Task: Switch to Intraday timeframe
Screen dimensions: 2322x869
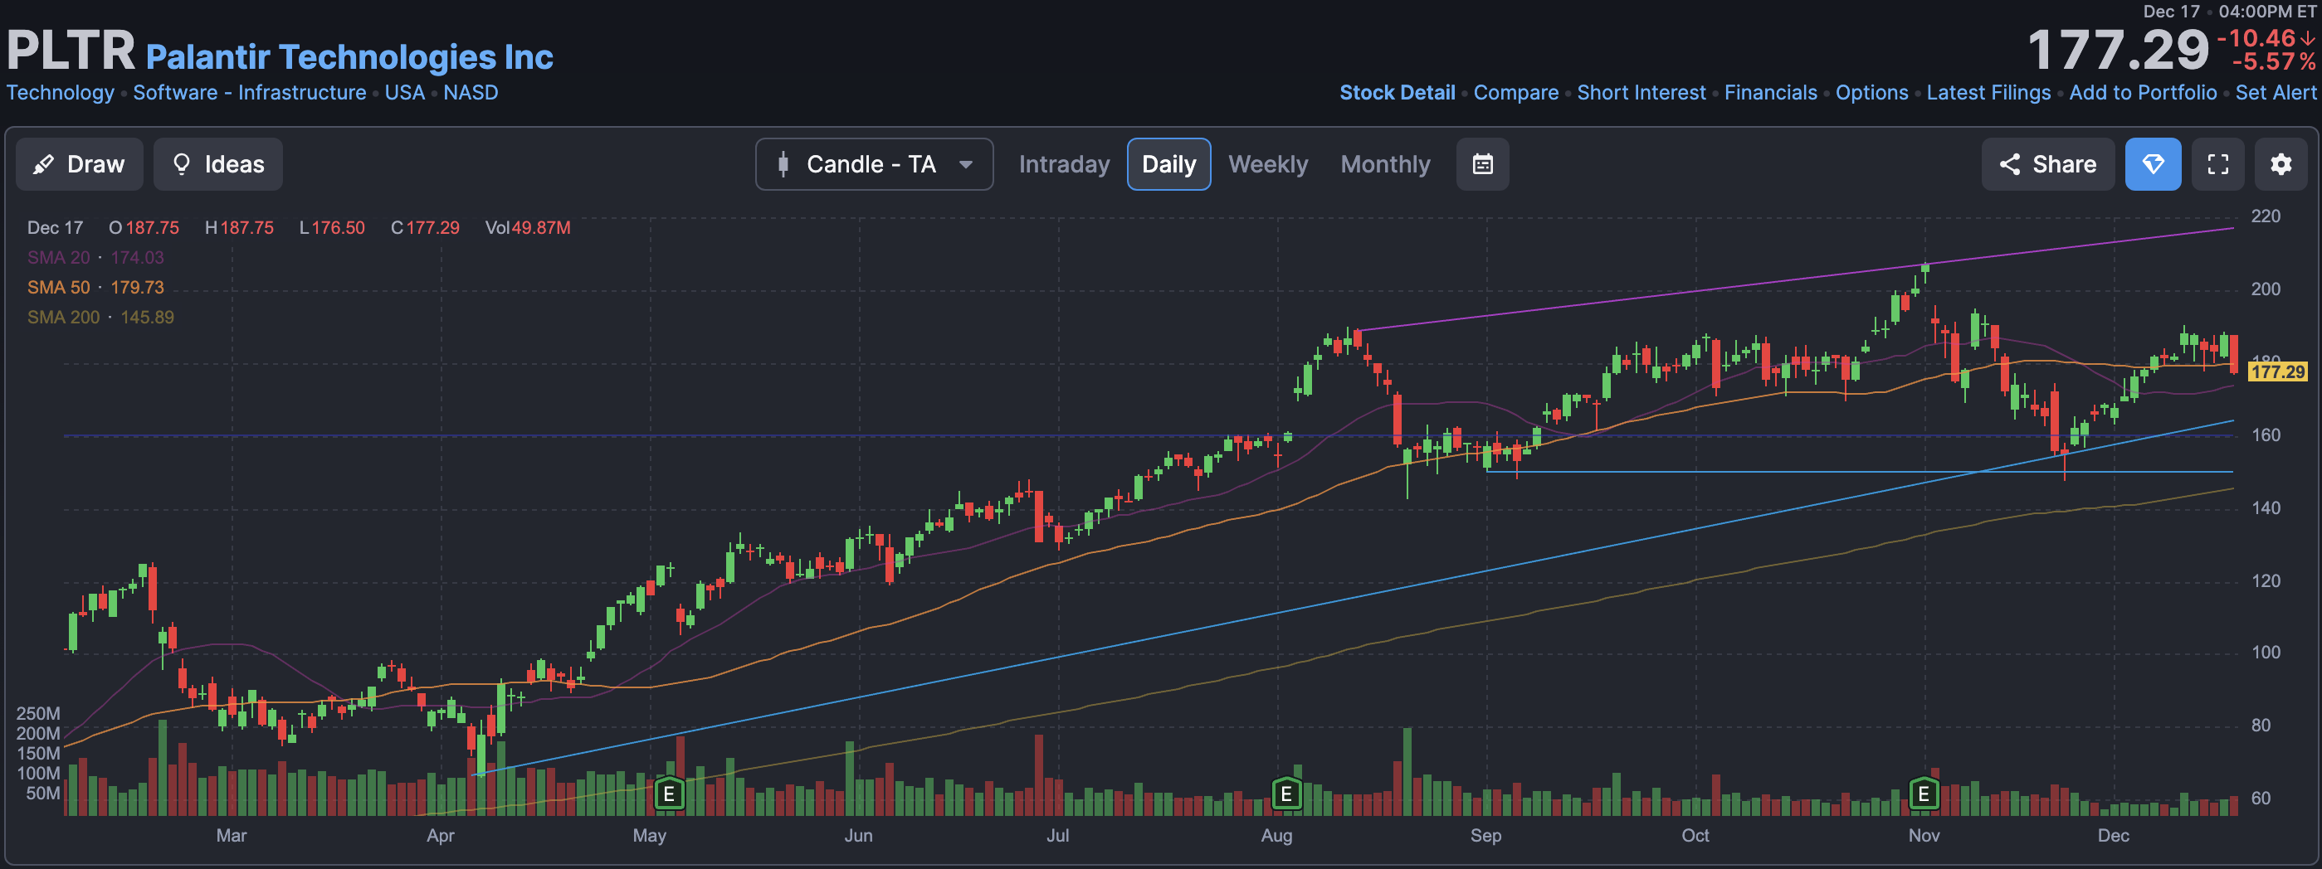Action: pyautogui.click(x=1064, y=164)
